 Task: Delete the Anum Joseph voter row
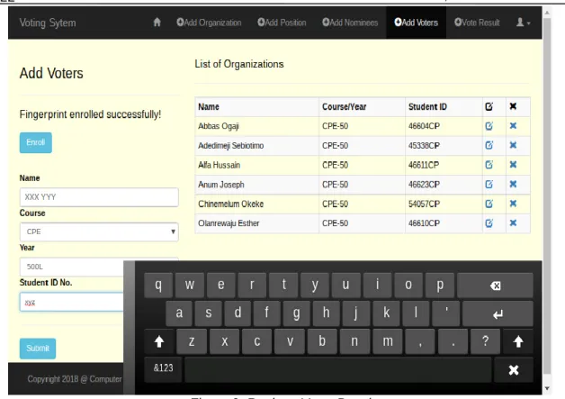[513, 184]
